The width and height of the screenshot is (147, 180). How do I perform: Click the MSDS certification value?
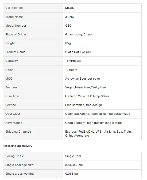69,8
